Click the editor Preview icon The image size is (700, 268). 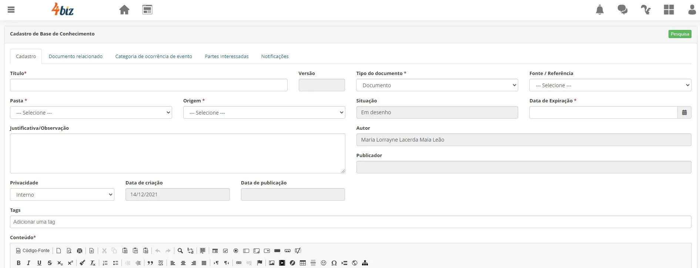coord(69,251)
